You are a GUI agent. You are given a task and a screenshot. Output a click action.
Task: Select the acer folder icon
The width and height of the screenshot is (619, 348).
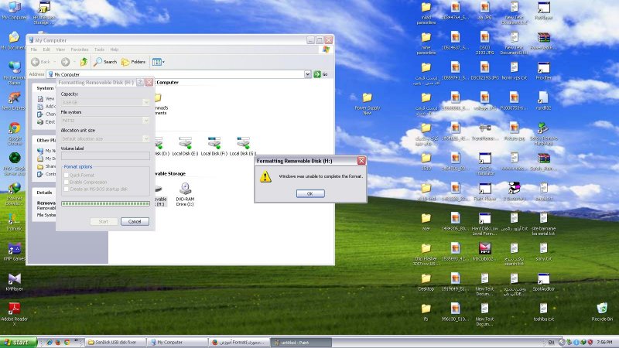pyautogui.click(x=426, y=222)
